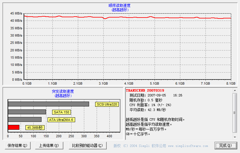Click the ATA UltraDMA 6 yellow label
This screenshot has height=153, width=240.
pos(61,120)
